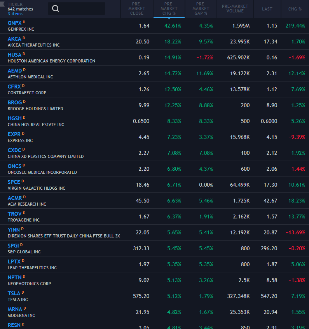Click EXPR change value -9.39%

click(x=297, y=137)
